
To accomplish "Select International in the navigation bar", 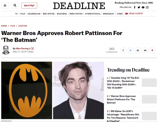I will click(93, 14).
